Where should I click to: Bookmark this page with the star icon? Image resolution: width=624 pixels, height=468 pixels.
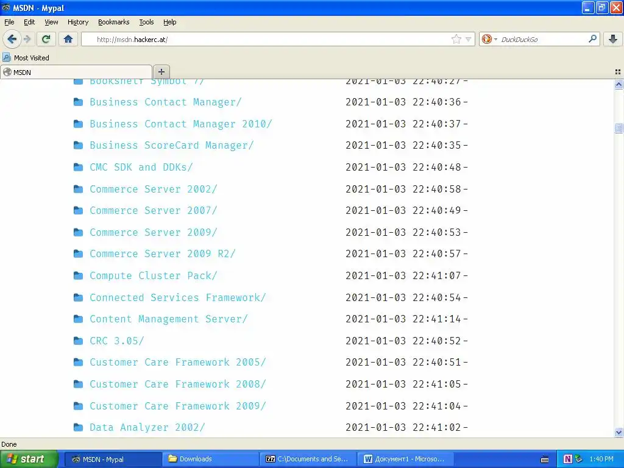456,39
